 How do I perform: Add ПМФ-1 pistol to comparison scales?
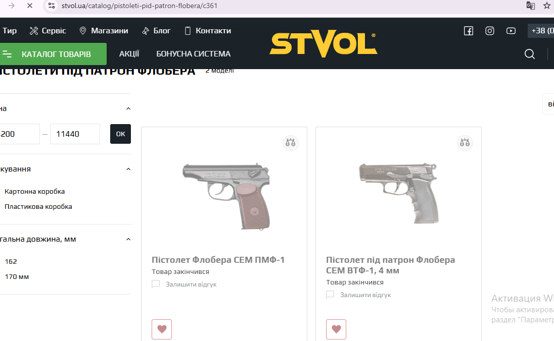click(291, 143)
